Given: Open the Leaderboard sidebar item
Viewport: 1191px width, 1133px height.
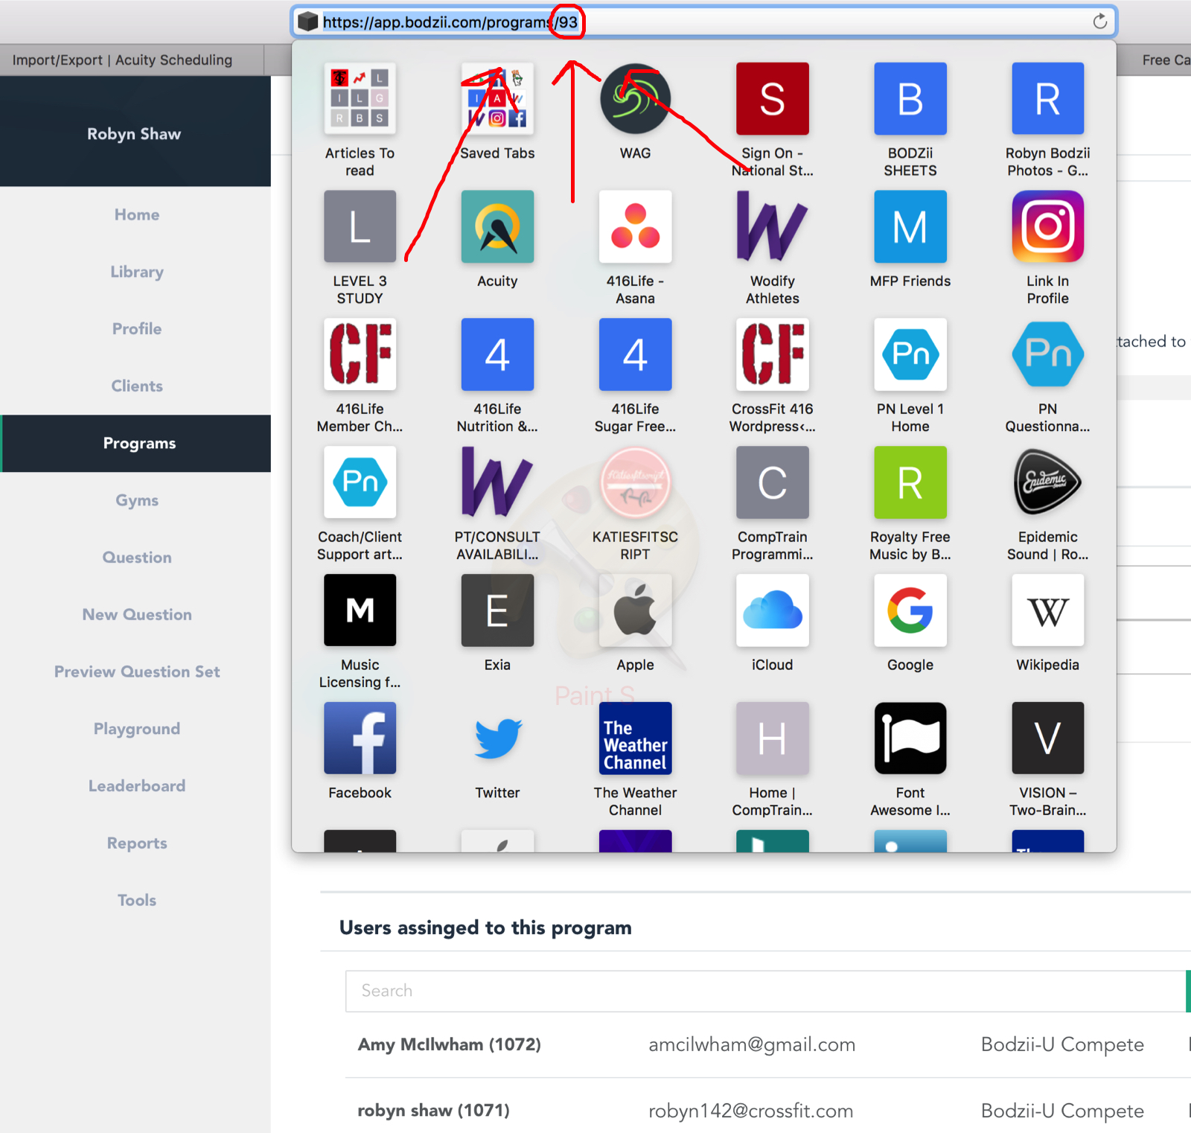Looking at the screenshot, I should (x=137, y=785).
